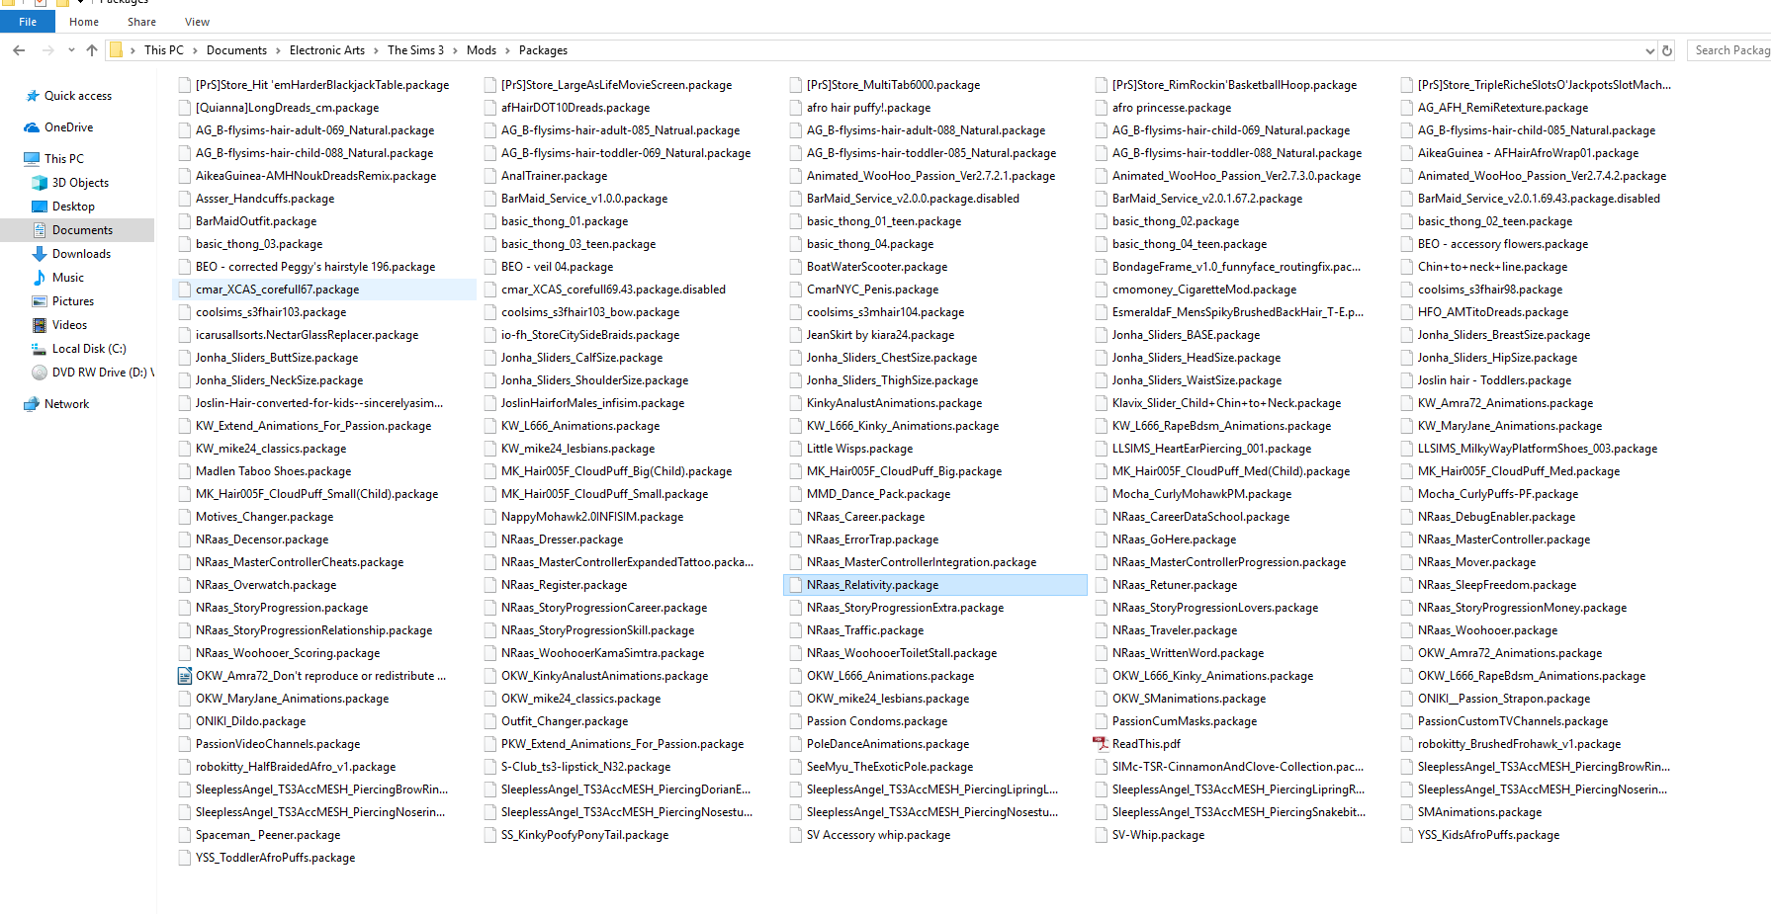Expand the chevron after Mods breadcrumb
This screenshot has width=1771, height=914.
507,50
